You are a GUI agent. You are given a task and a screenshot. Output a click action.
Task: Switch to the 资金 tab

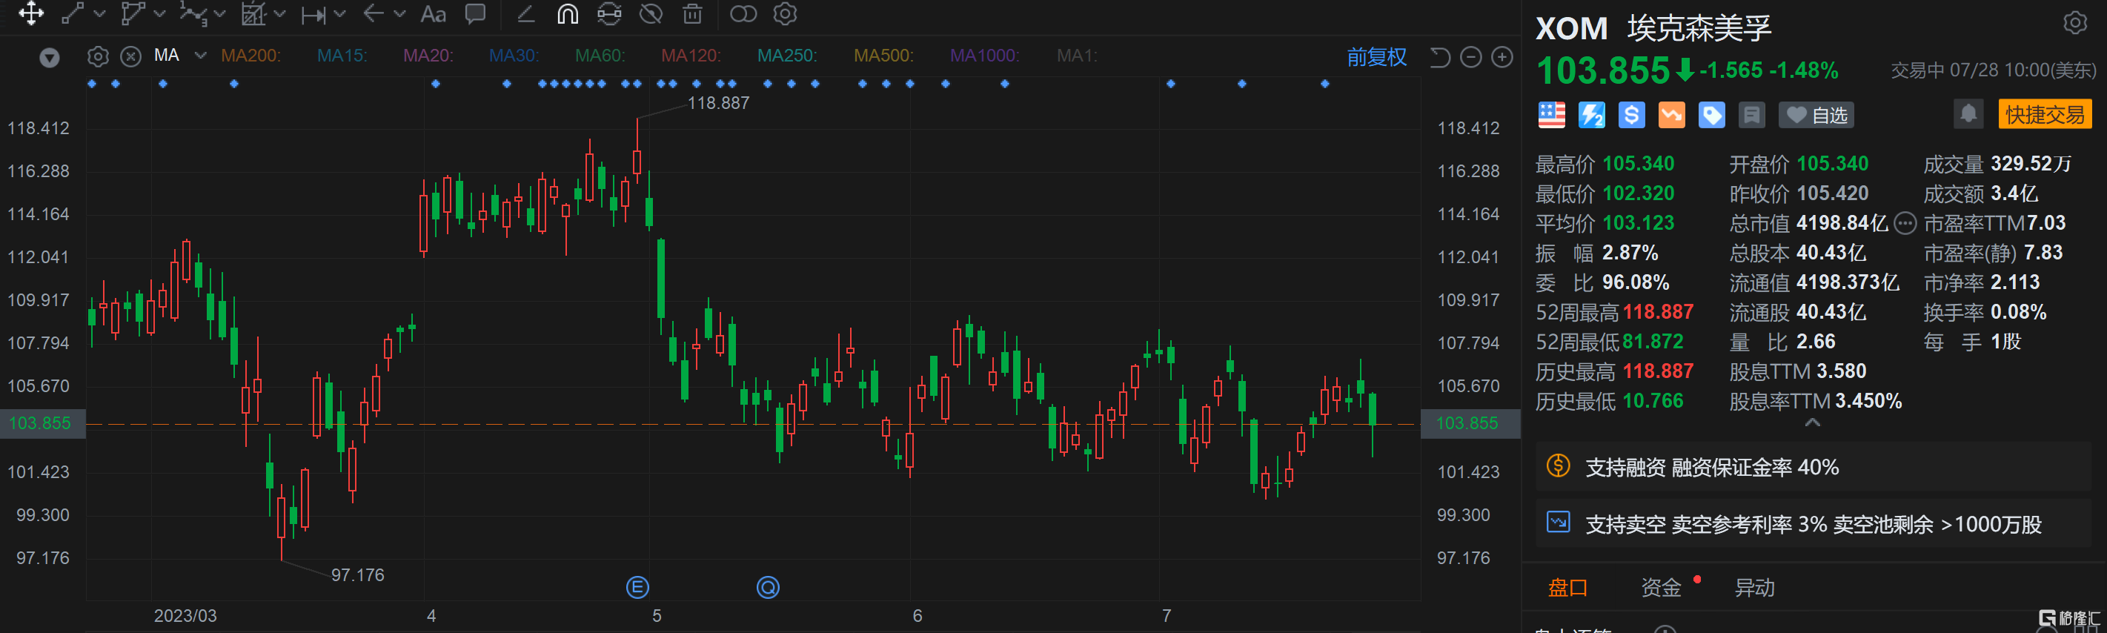tap(1662, 587)
